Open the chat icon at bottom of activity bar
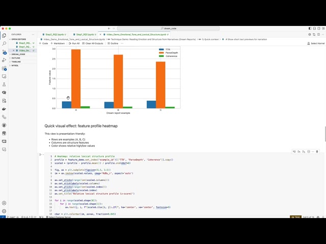326x244 pixels. [4, 149]
